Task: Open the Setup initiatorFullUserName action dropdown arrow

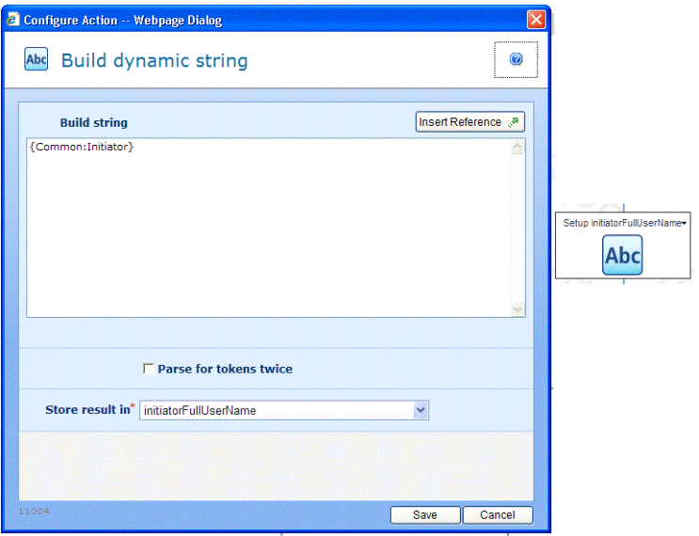Action: point(684,223)
